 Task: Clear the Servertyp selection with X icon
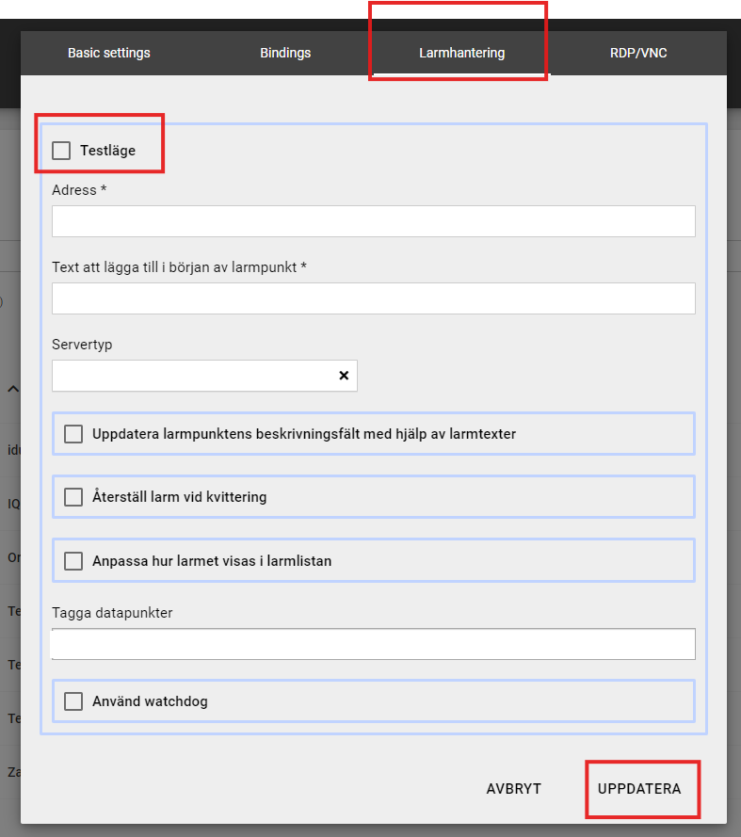pyautogui.click(x=344, y=376)
